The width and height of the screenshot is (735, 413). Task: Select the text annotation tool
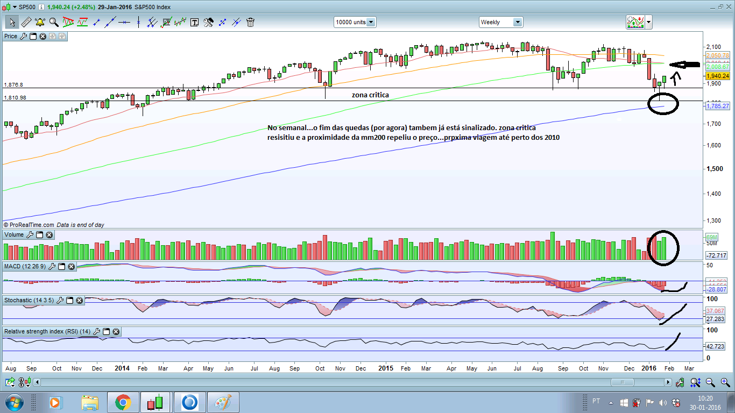pyautogui.click(x=194, y=22)
